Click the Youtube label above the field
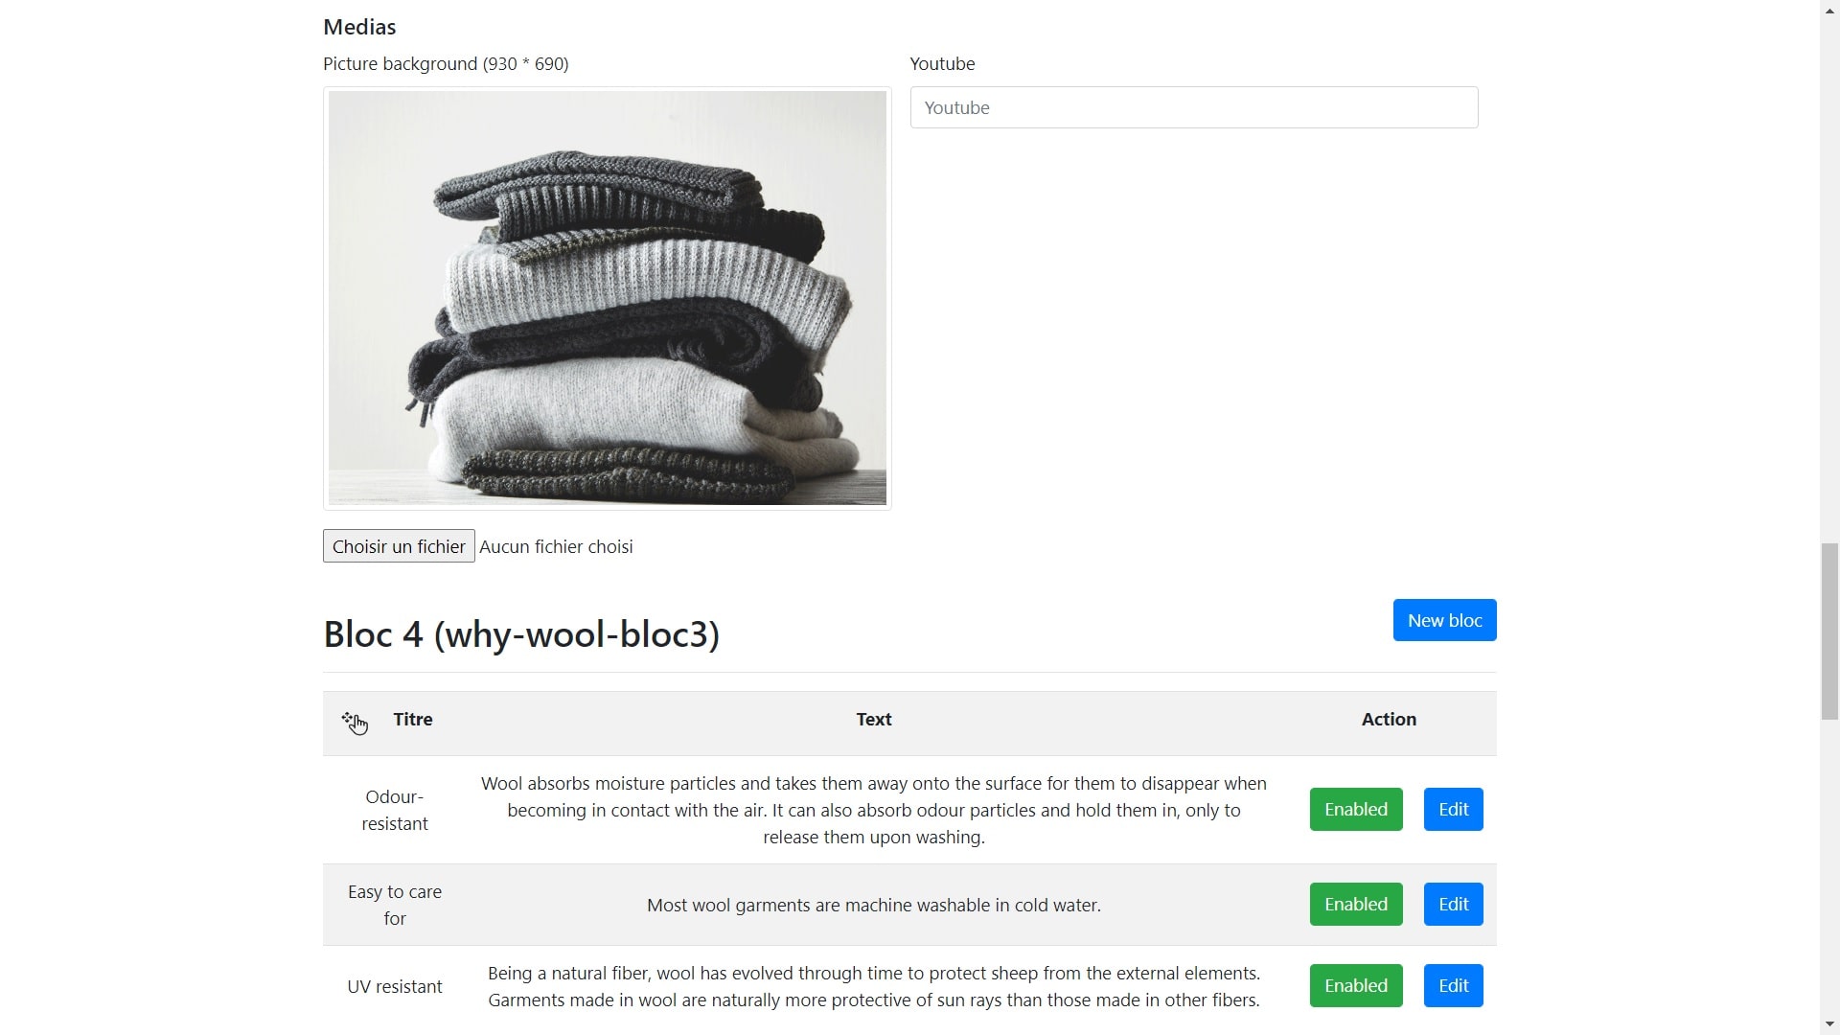The height and width of the screenshot is (1035, 1840). point(942,64)
